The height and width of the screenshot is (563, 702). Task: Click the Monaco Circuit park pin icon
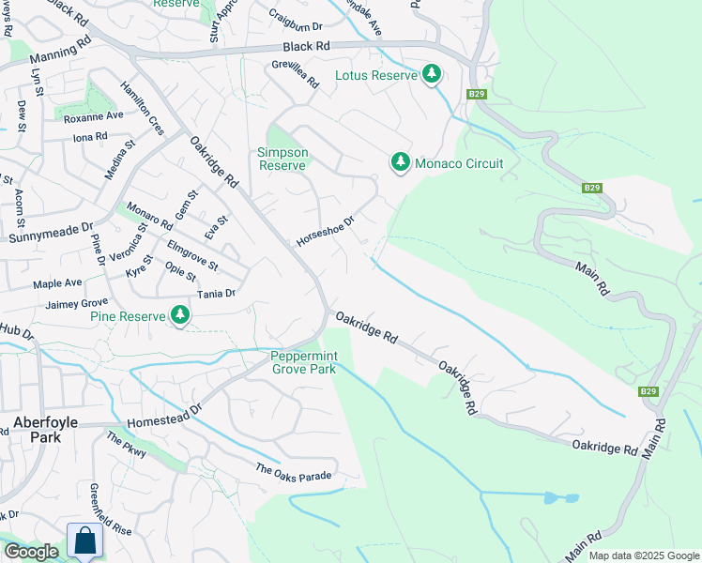click(x=400, y=162)
